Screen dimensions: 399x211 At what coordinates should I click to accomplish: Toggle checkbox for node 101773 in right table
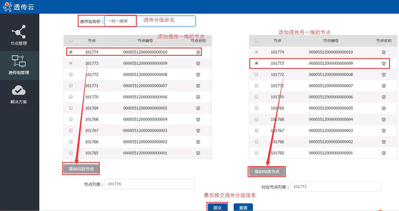tap(256, 64)
